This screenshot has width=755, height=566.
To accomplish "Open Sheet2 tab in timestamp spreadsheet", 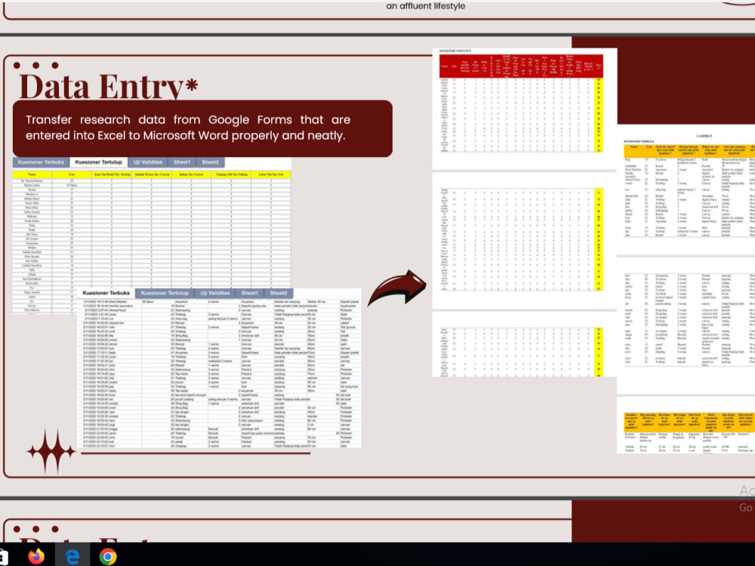I will pyautogui.click(x=279, y=293).
